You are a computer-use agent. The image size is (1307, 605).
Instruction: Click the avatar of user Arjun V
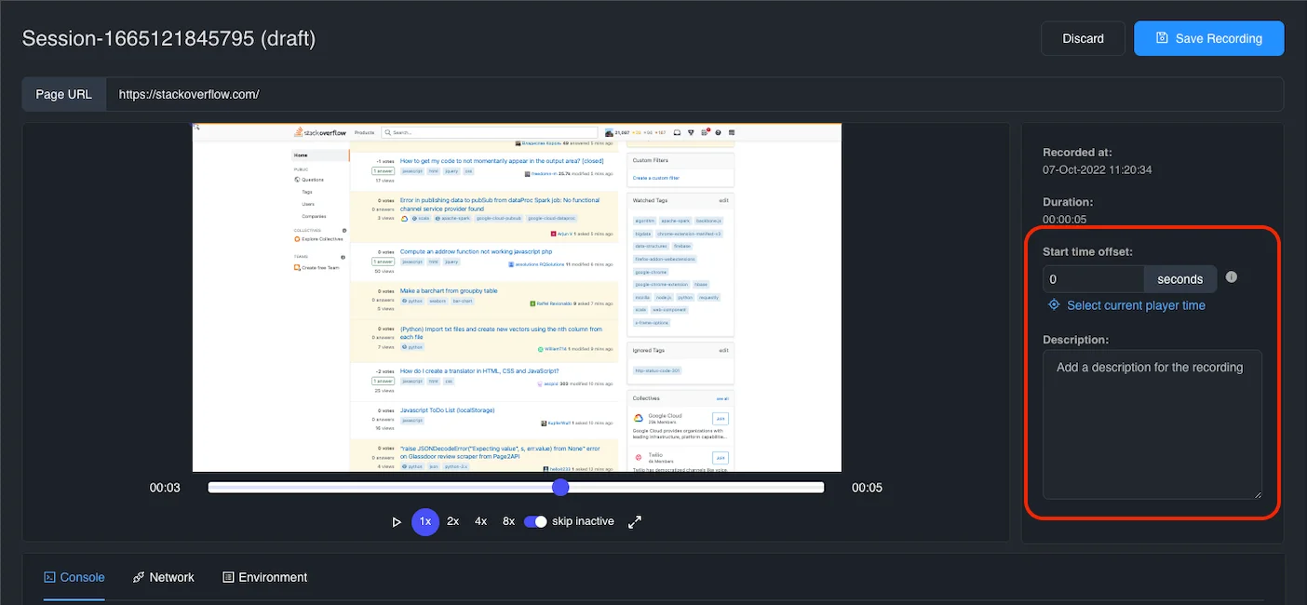(553, 234)
